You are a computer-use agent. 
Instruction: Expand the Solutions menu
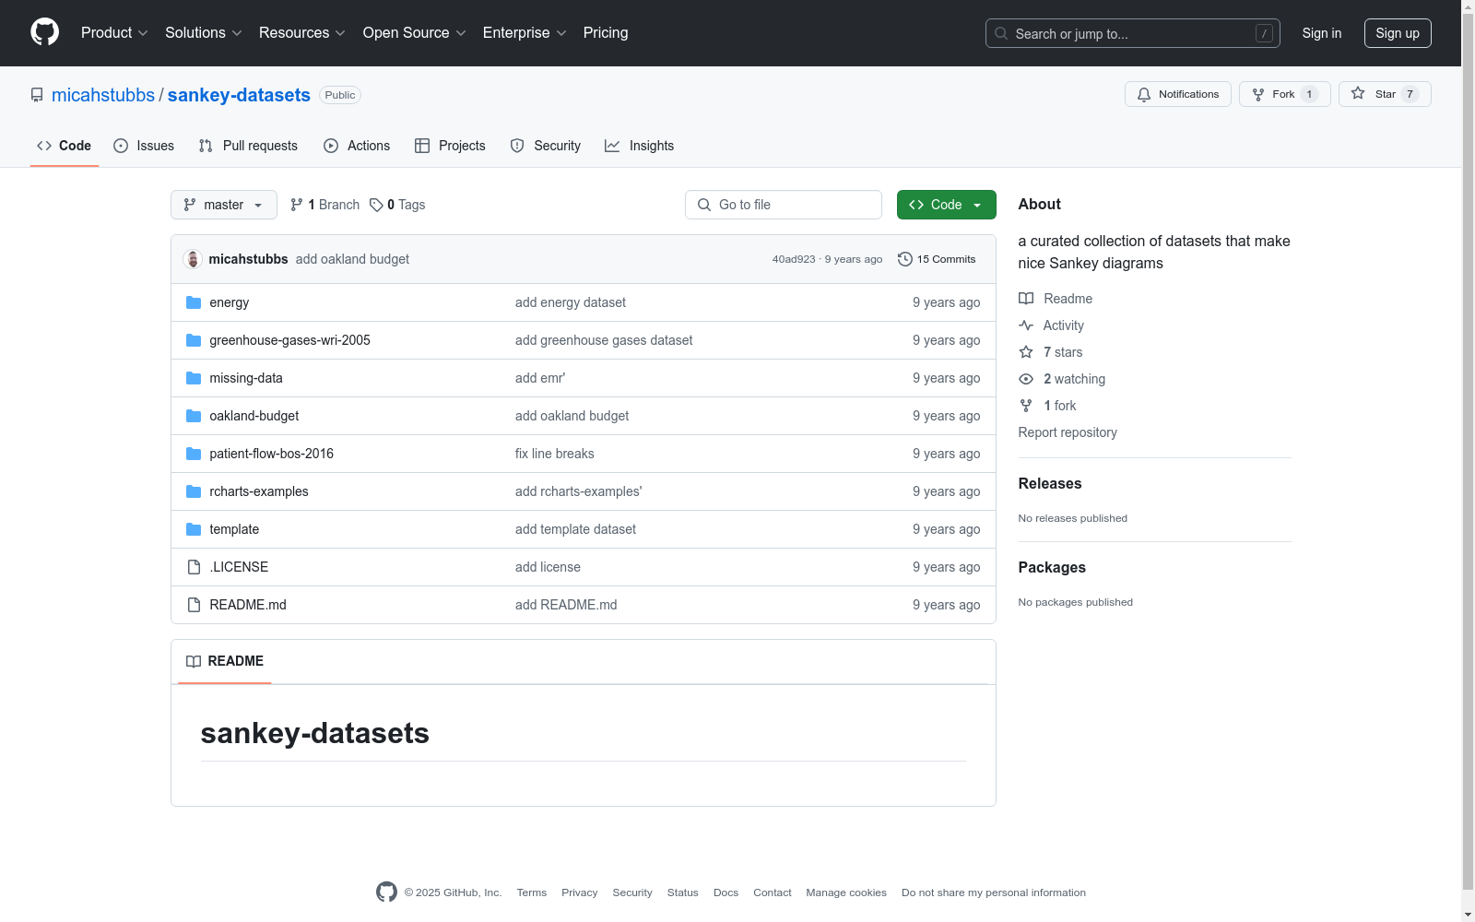click(204, 33)
